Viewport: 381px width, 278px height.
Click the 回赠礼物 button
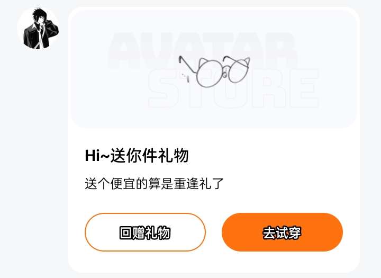click(x=145, y=232)
